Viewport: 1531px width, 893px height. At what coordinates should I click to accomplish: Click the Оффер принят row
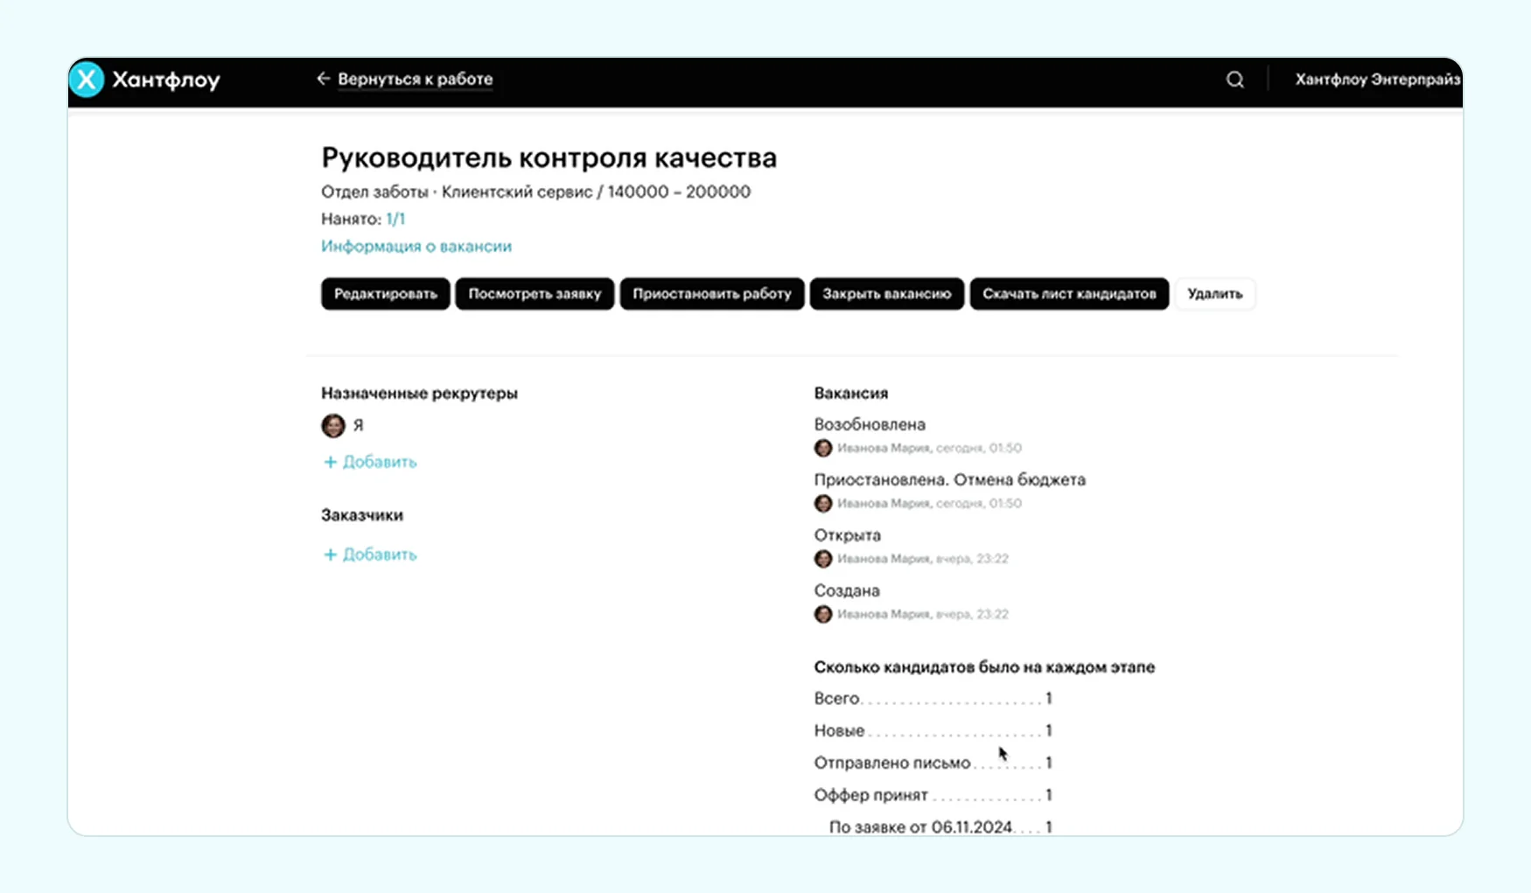pyautogui.click(x=933, y=795)
